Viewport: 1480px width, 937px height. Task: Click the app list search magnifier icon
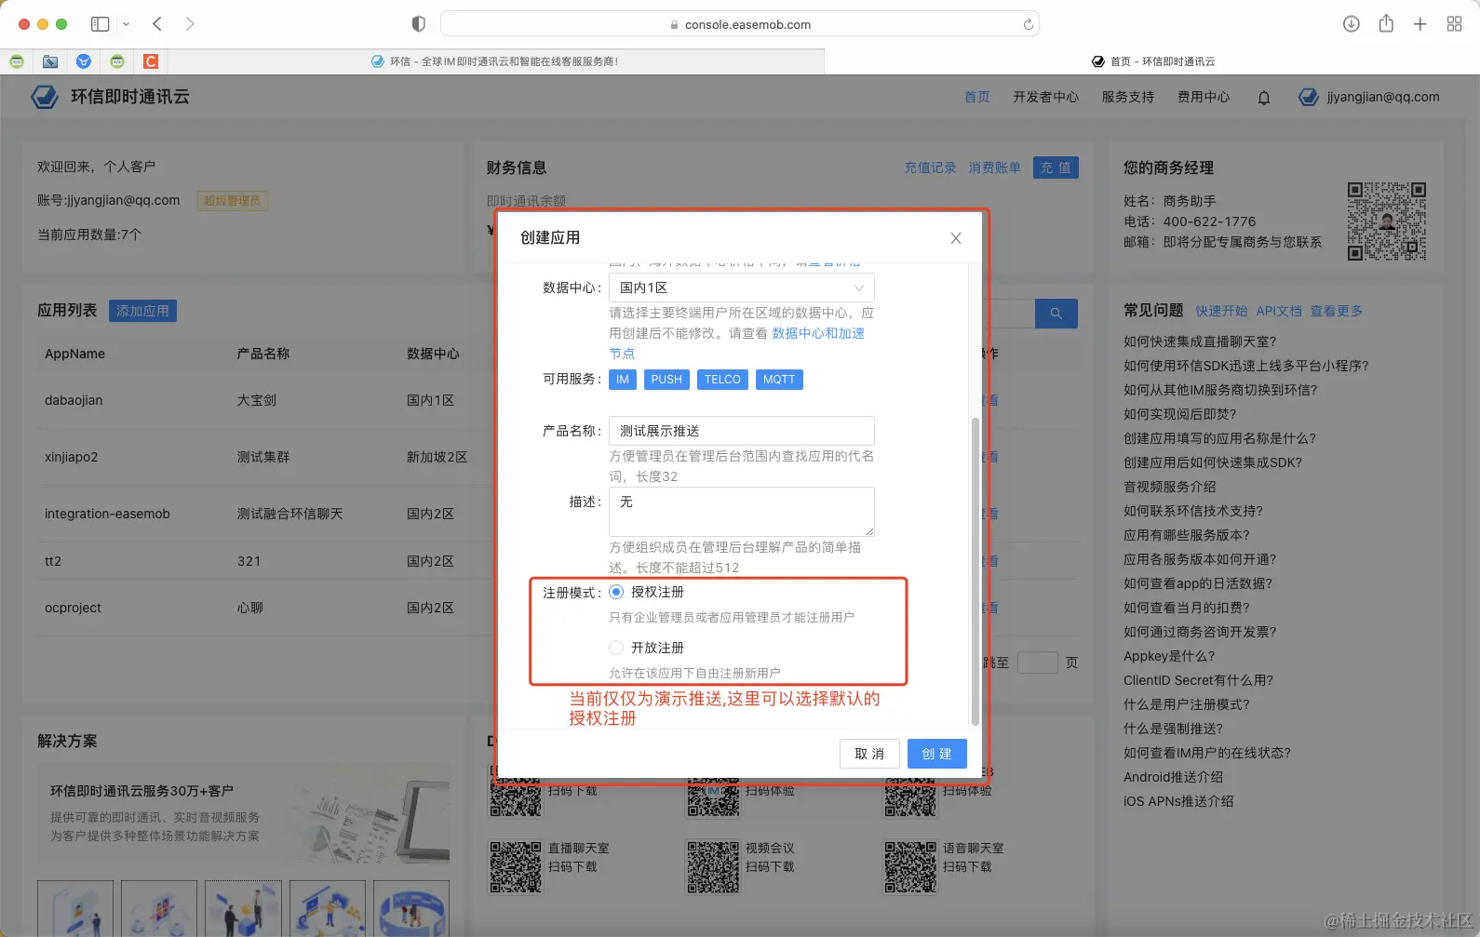tap(1056, 314)
